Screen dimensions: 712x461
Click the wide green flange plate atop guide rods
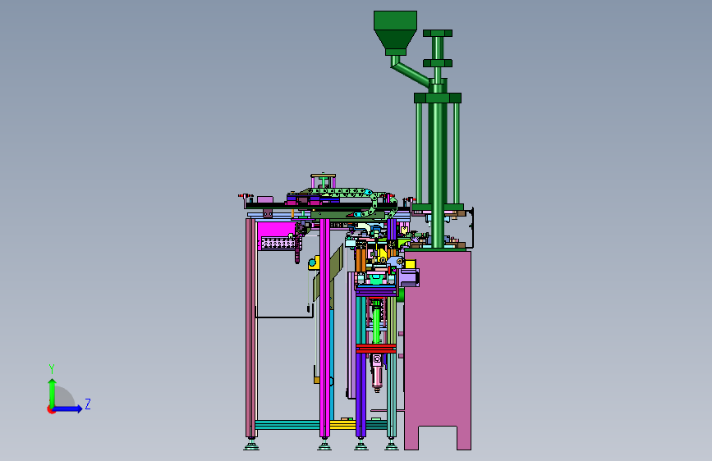(437, 98)
